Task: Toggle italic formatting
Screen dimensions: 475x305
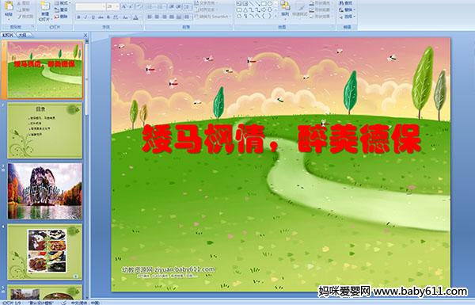Action: click(85, 17)
